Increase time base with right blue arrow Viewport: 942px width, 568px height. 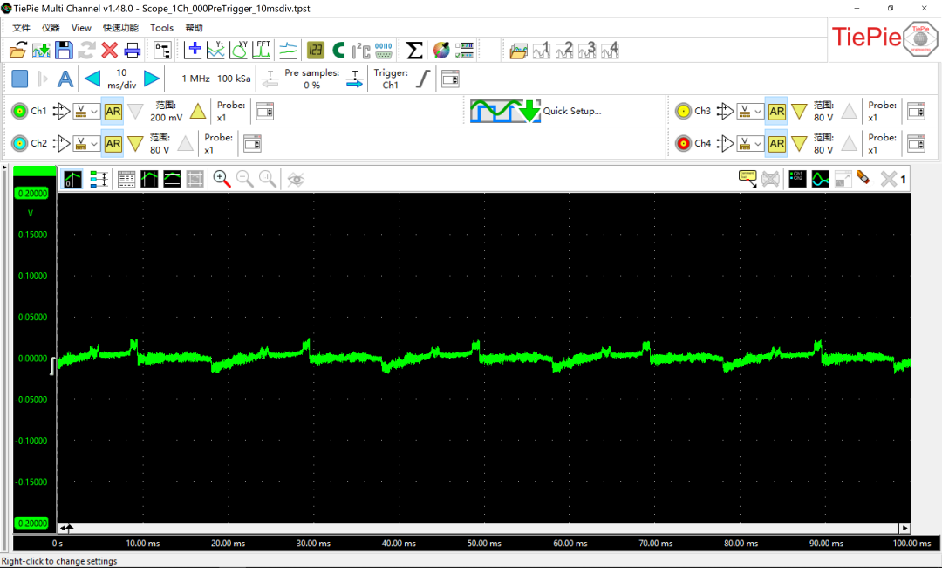pos(152,79)
